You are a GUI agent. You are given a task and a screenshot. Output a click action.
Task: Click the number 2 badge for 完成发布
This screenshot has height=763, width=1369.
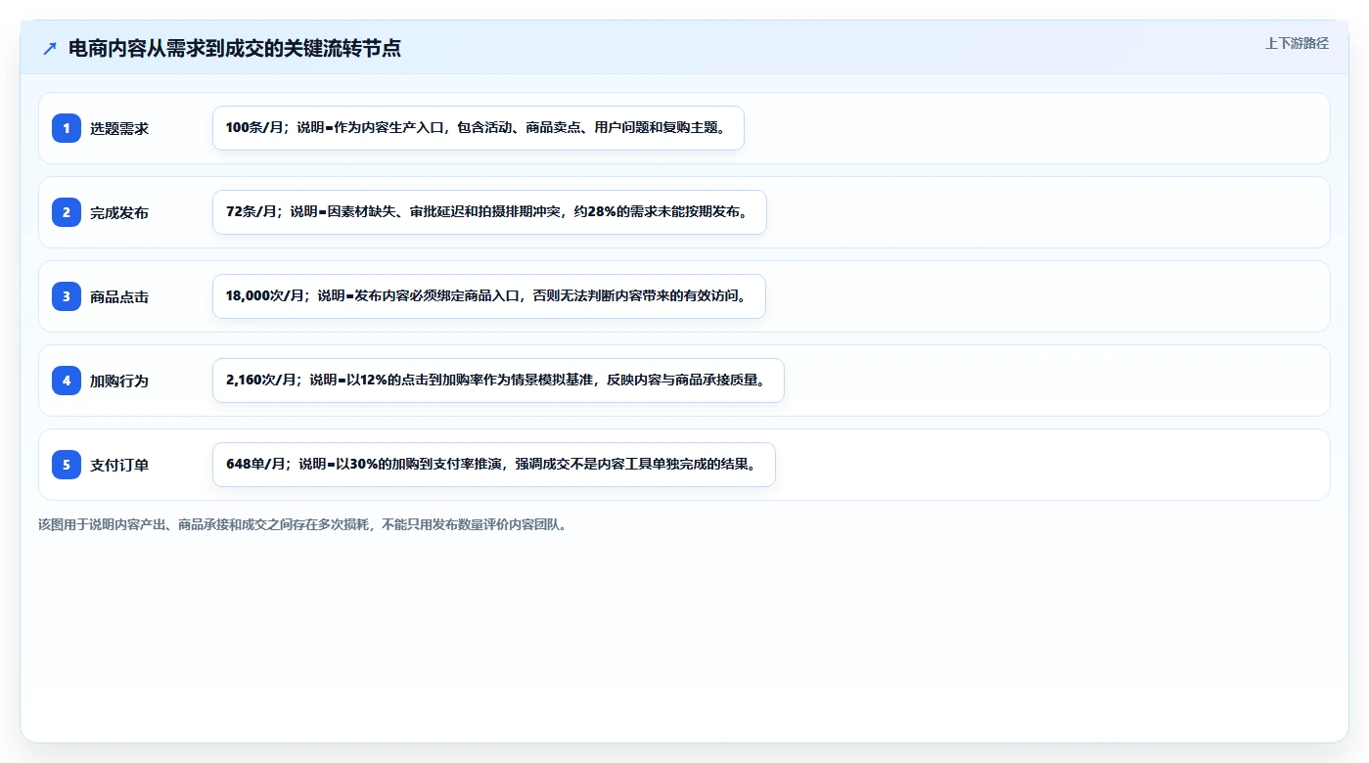[67, 212]
